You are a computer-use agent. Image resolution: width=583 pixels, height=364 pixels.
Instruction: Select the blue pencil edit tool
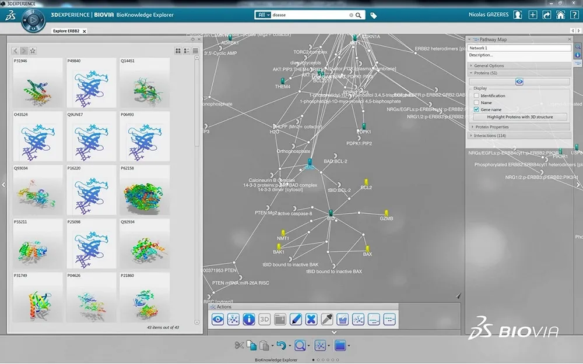(296, 319)
